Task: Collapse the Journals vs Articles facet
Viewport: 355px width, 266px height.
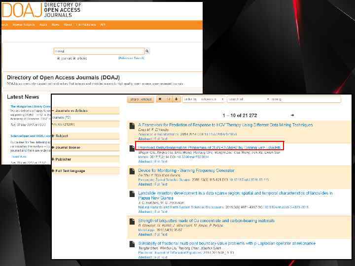Action: (86, 111)
